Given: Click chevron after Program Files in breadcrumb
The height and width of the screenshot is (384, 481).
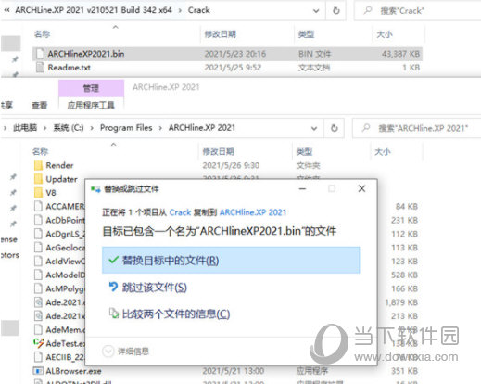Looking at the screenshot, I should [160, 128].
